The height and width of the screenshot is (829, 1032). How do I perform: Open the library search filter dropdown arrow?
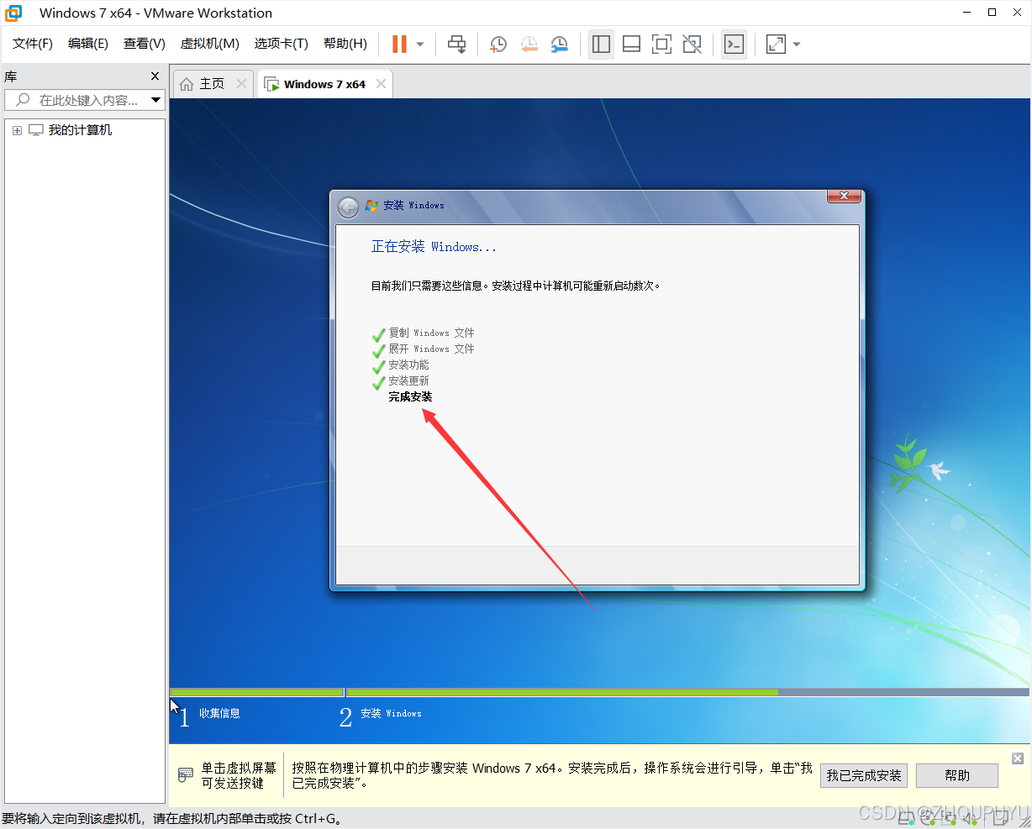coord(155,100)
